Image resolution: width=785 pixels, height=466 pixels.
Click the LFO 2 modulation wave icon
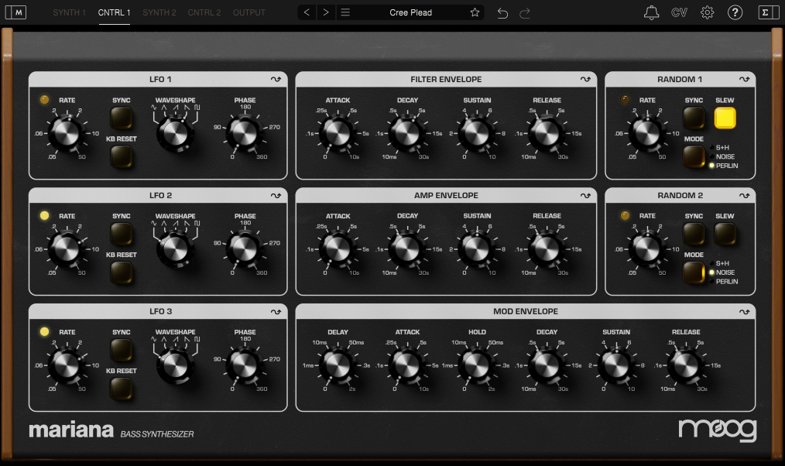[276, 195]
